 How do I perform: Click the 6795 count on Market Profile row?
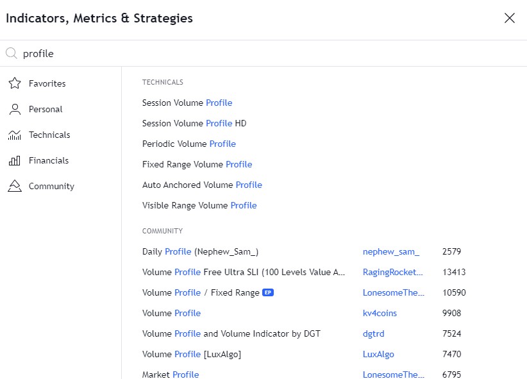(x=451, y=375)
